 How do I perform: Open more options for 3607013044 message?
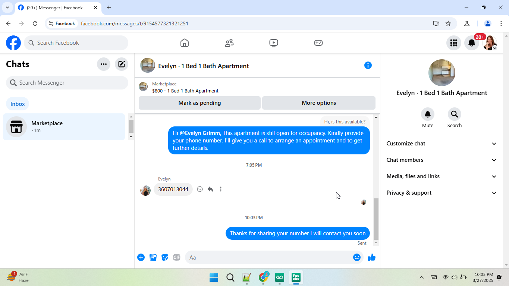click(221, 189)
